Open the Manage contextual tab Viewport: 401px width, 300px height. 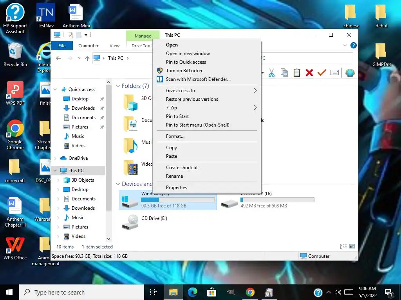[x=143, y=36]
